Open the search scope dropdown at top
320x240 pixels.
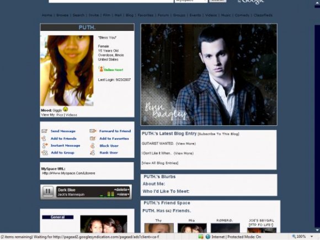(x=191, y=1)
